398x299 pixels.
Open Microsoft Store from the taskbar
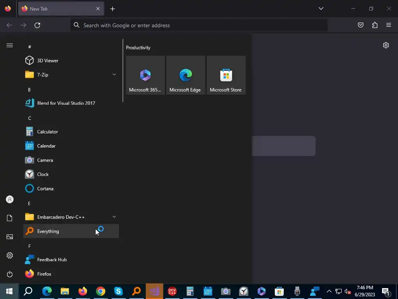[279, 291]
